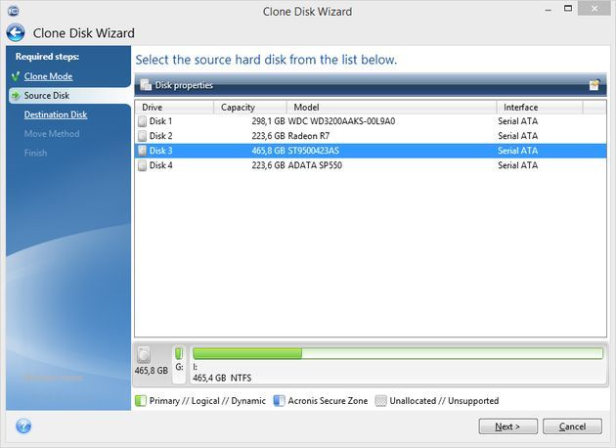Image resolution: width=616 pixels, height=448 pixels.
Task: Click the Next button
Action: (508, 426)
